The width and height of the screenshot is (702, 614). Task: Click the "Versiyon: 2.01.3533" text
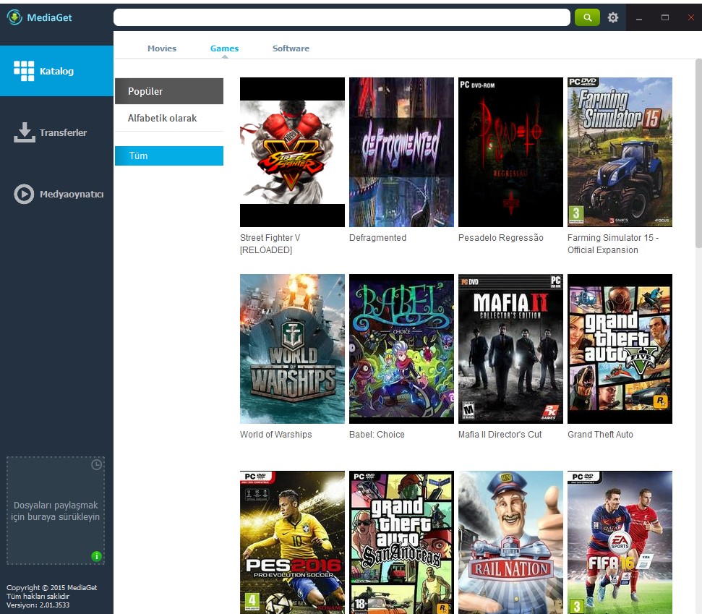[x=38, y=605]
